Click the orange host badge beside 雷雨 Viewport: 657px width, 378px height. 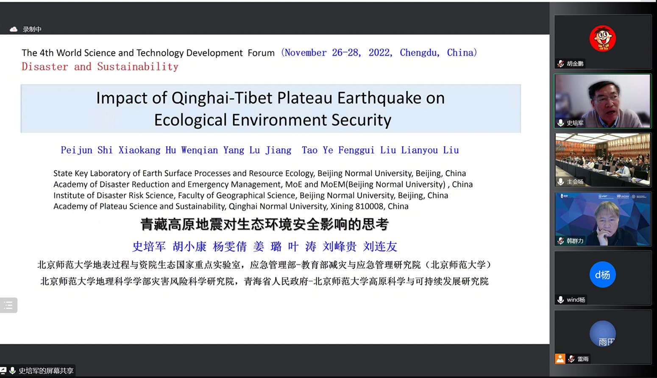coord(560,359)
